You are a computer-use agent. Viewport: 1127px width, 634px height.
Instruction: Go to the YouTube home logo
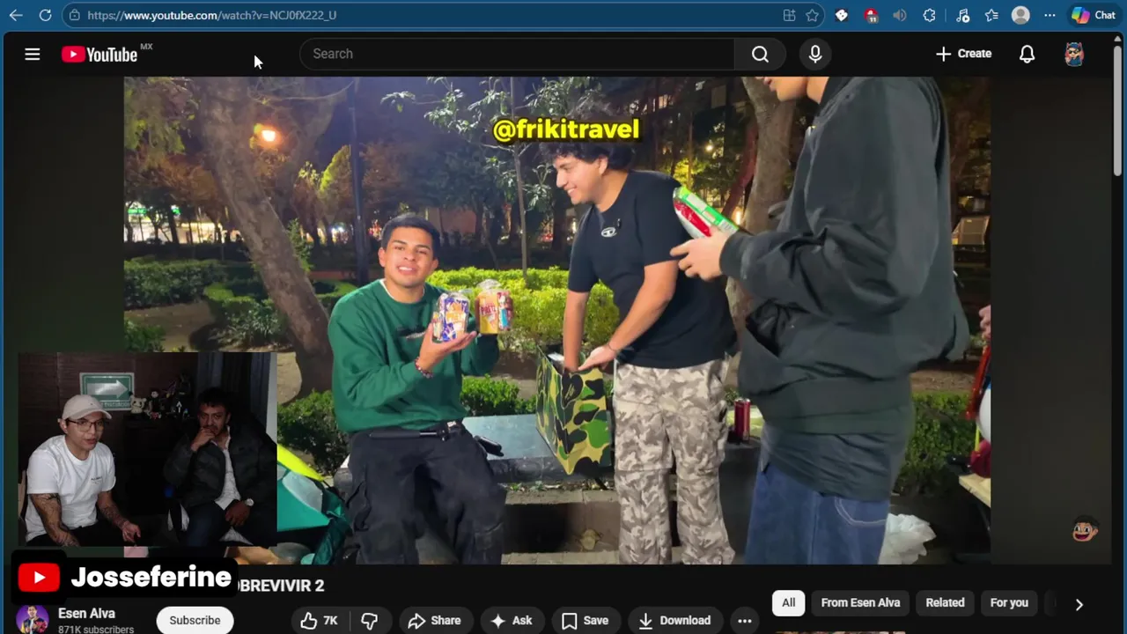pos(99,55)
